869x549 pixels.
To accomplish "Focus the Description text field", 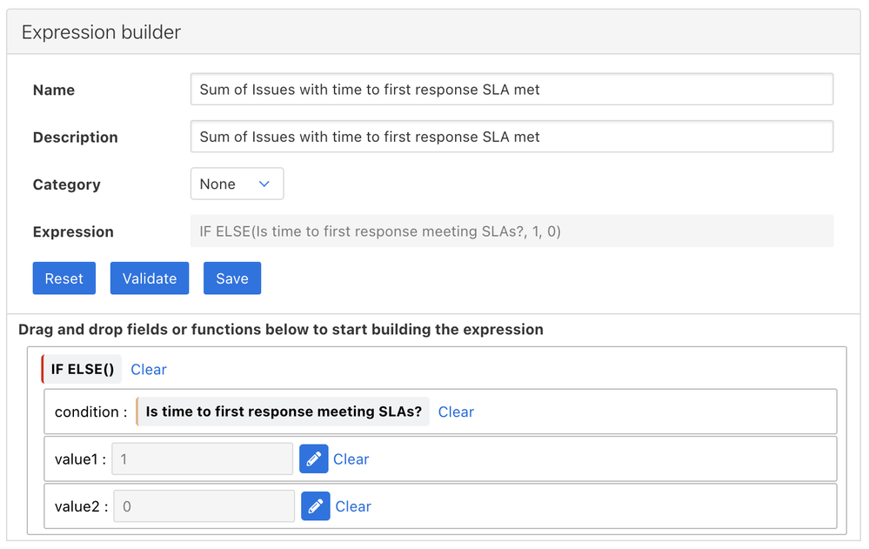I will coord(511,137).
